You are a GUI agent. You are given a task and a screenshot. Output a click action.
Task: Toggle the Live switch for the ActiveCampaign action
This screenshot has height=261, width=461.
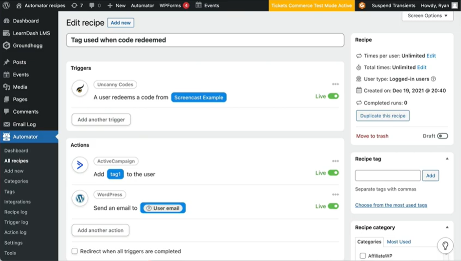click(334, 173)
